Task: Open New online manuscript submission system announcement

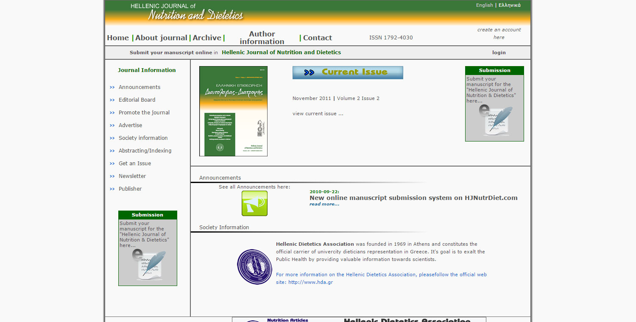Action: [x=413, y=198]
